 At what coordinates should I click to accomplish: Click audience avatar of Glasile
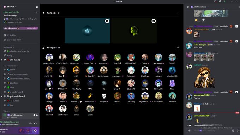click(x=90, y=108)
